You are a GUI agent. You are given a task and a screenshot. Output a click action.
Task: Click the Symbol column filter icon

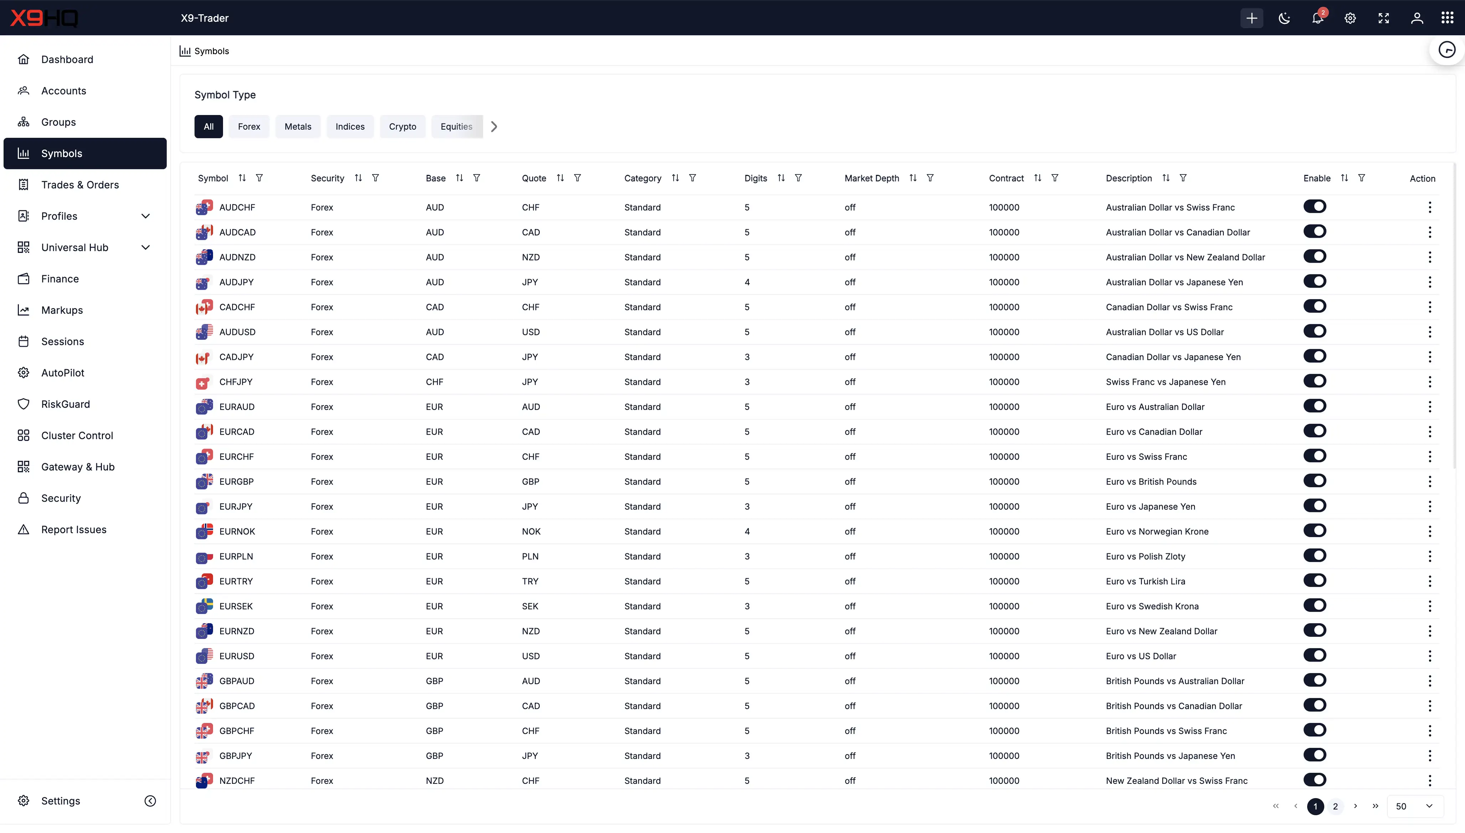[x=259, y=178]
